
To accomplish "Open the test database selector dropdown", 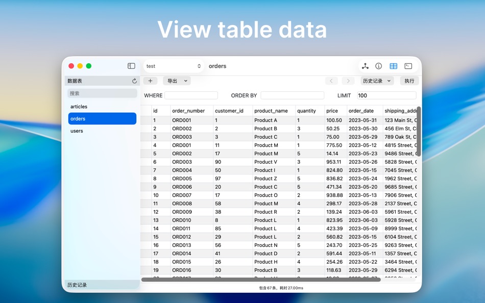I will point(173,66).
